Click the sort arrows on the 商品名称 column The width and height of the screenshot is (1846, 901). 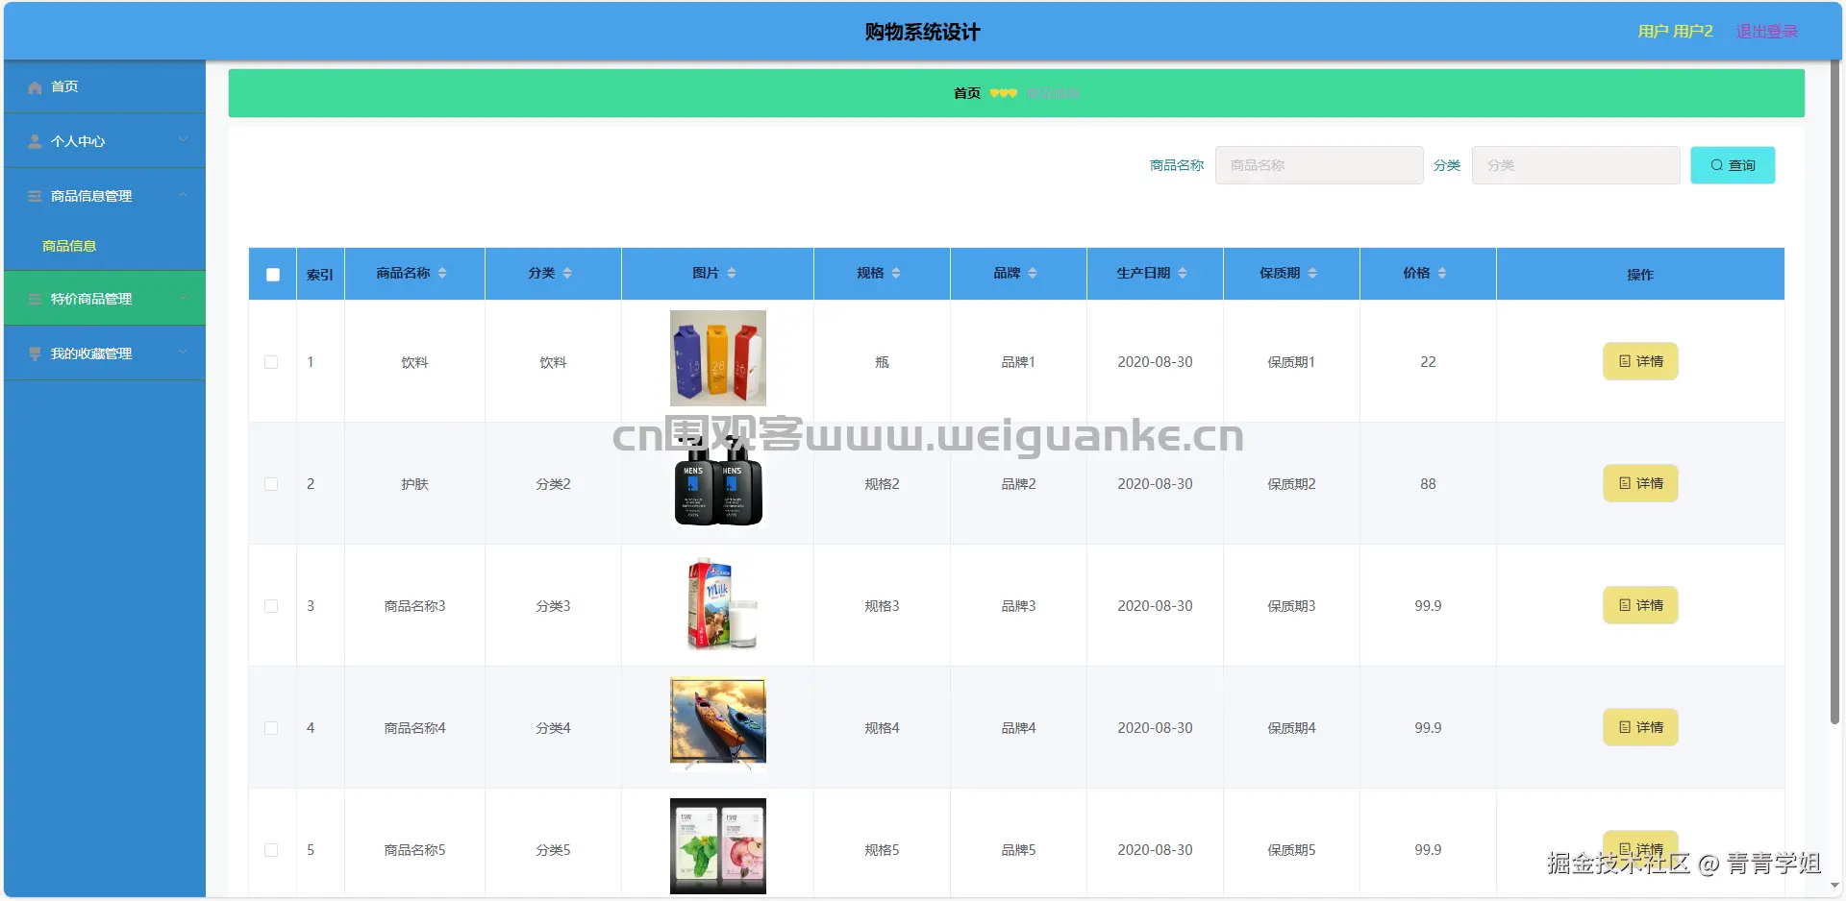coord(442,272)
